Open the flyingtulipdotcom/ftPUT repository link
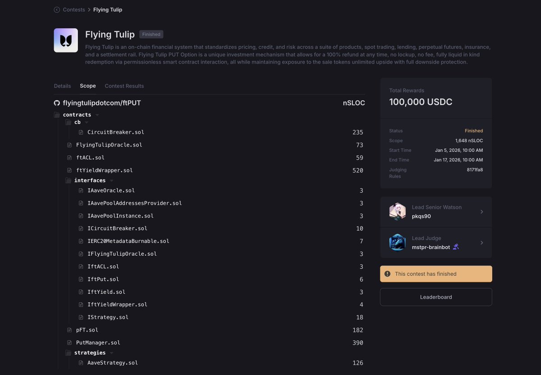 click(x=102, y=103)
